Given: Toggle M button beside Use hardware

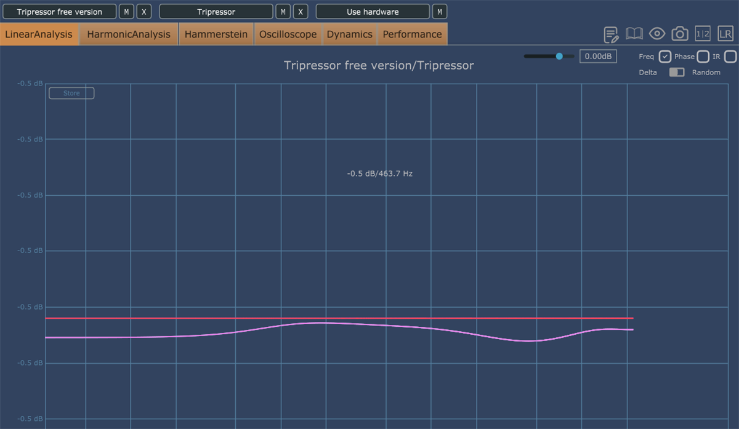Looking at the screenshot, I should click(440, 12).
